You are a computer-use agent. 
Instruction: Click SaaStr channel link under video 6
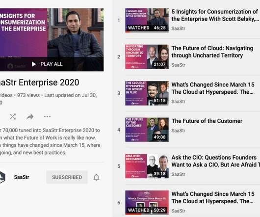click(178, 211)
